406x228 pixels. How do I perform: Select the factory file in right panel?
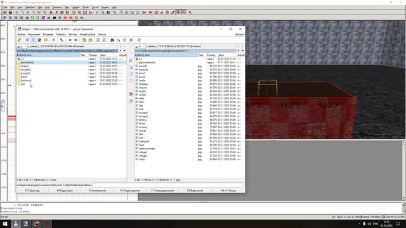tap(143, 120)
